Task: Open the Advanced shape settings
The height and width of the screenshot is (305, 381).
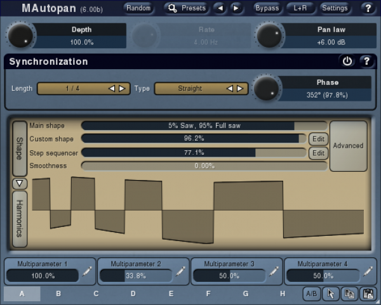Action: pos(348,146)
